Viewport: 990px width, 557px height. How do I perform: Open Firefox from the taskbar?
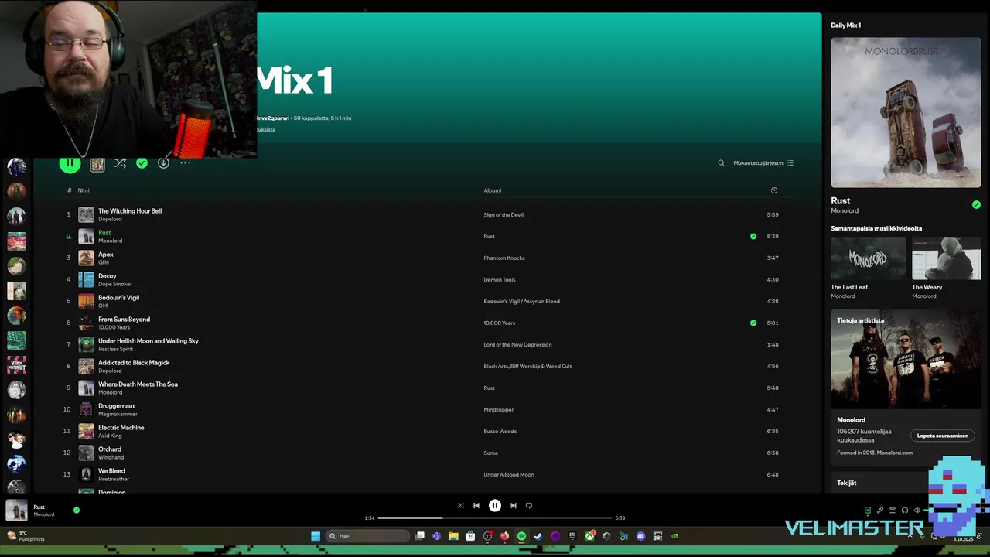[x=505, y=536]
